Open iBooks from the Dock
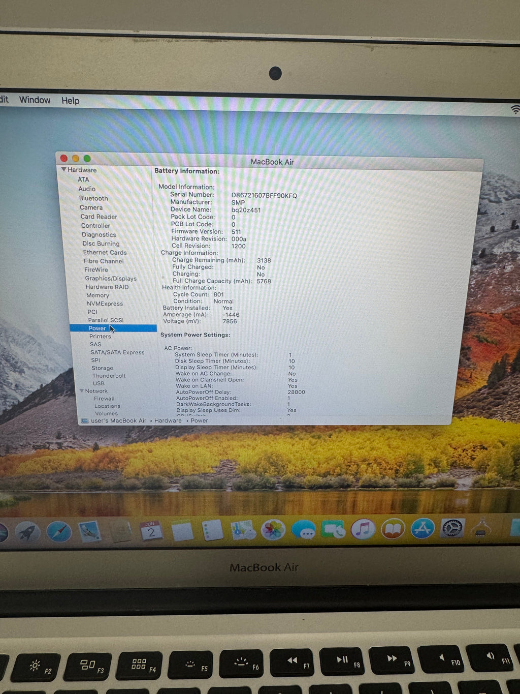 [x=393, y=529]
